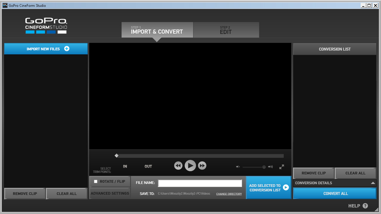Click the arrow icon on Add Selected button
The width and height of the screenshot is (381, 214).
[286, 188]
